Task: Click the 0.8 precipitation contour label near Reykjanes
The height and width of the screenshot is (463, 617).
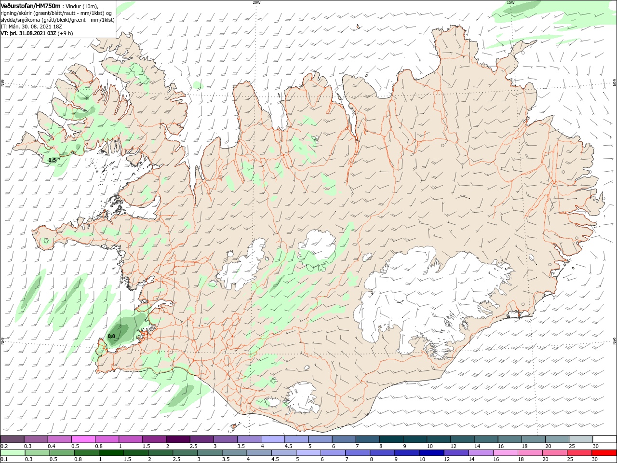Action: click(111, 336)
